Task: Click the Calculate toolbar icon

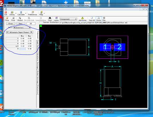Action: pyautogui.click(x=21, y=13)
